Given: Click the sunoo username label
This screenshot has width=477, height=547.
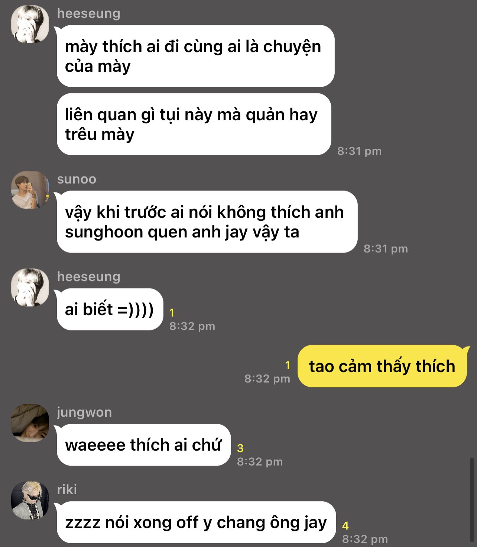Looking at the screenshot, I should click(77, 179).
